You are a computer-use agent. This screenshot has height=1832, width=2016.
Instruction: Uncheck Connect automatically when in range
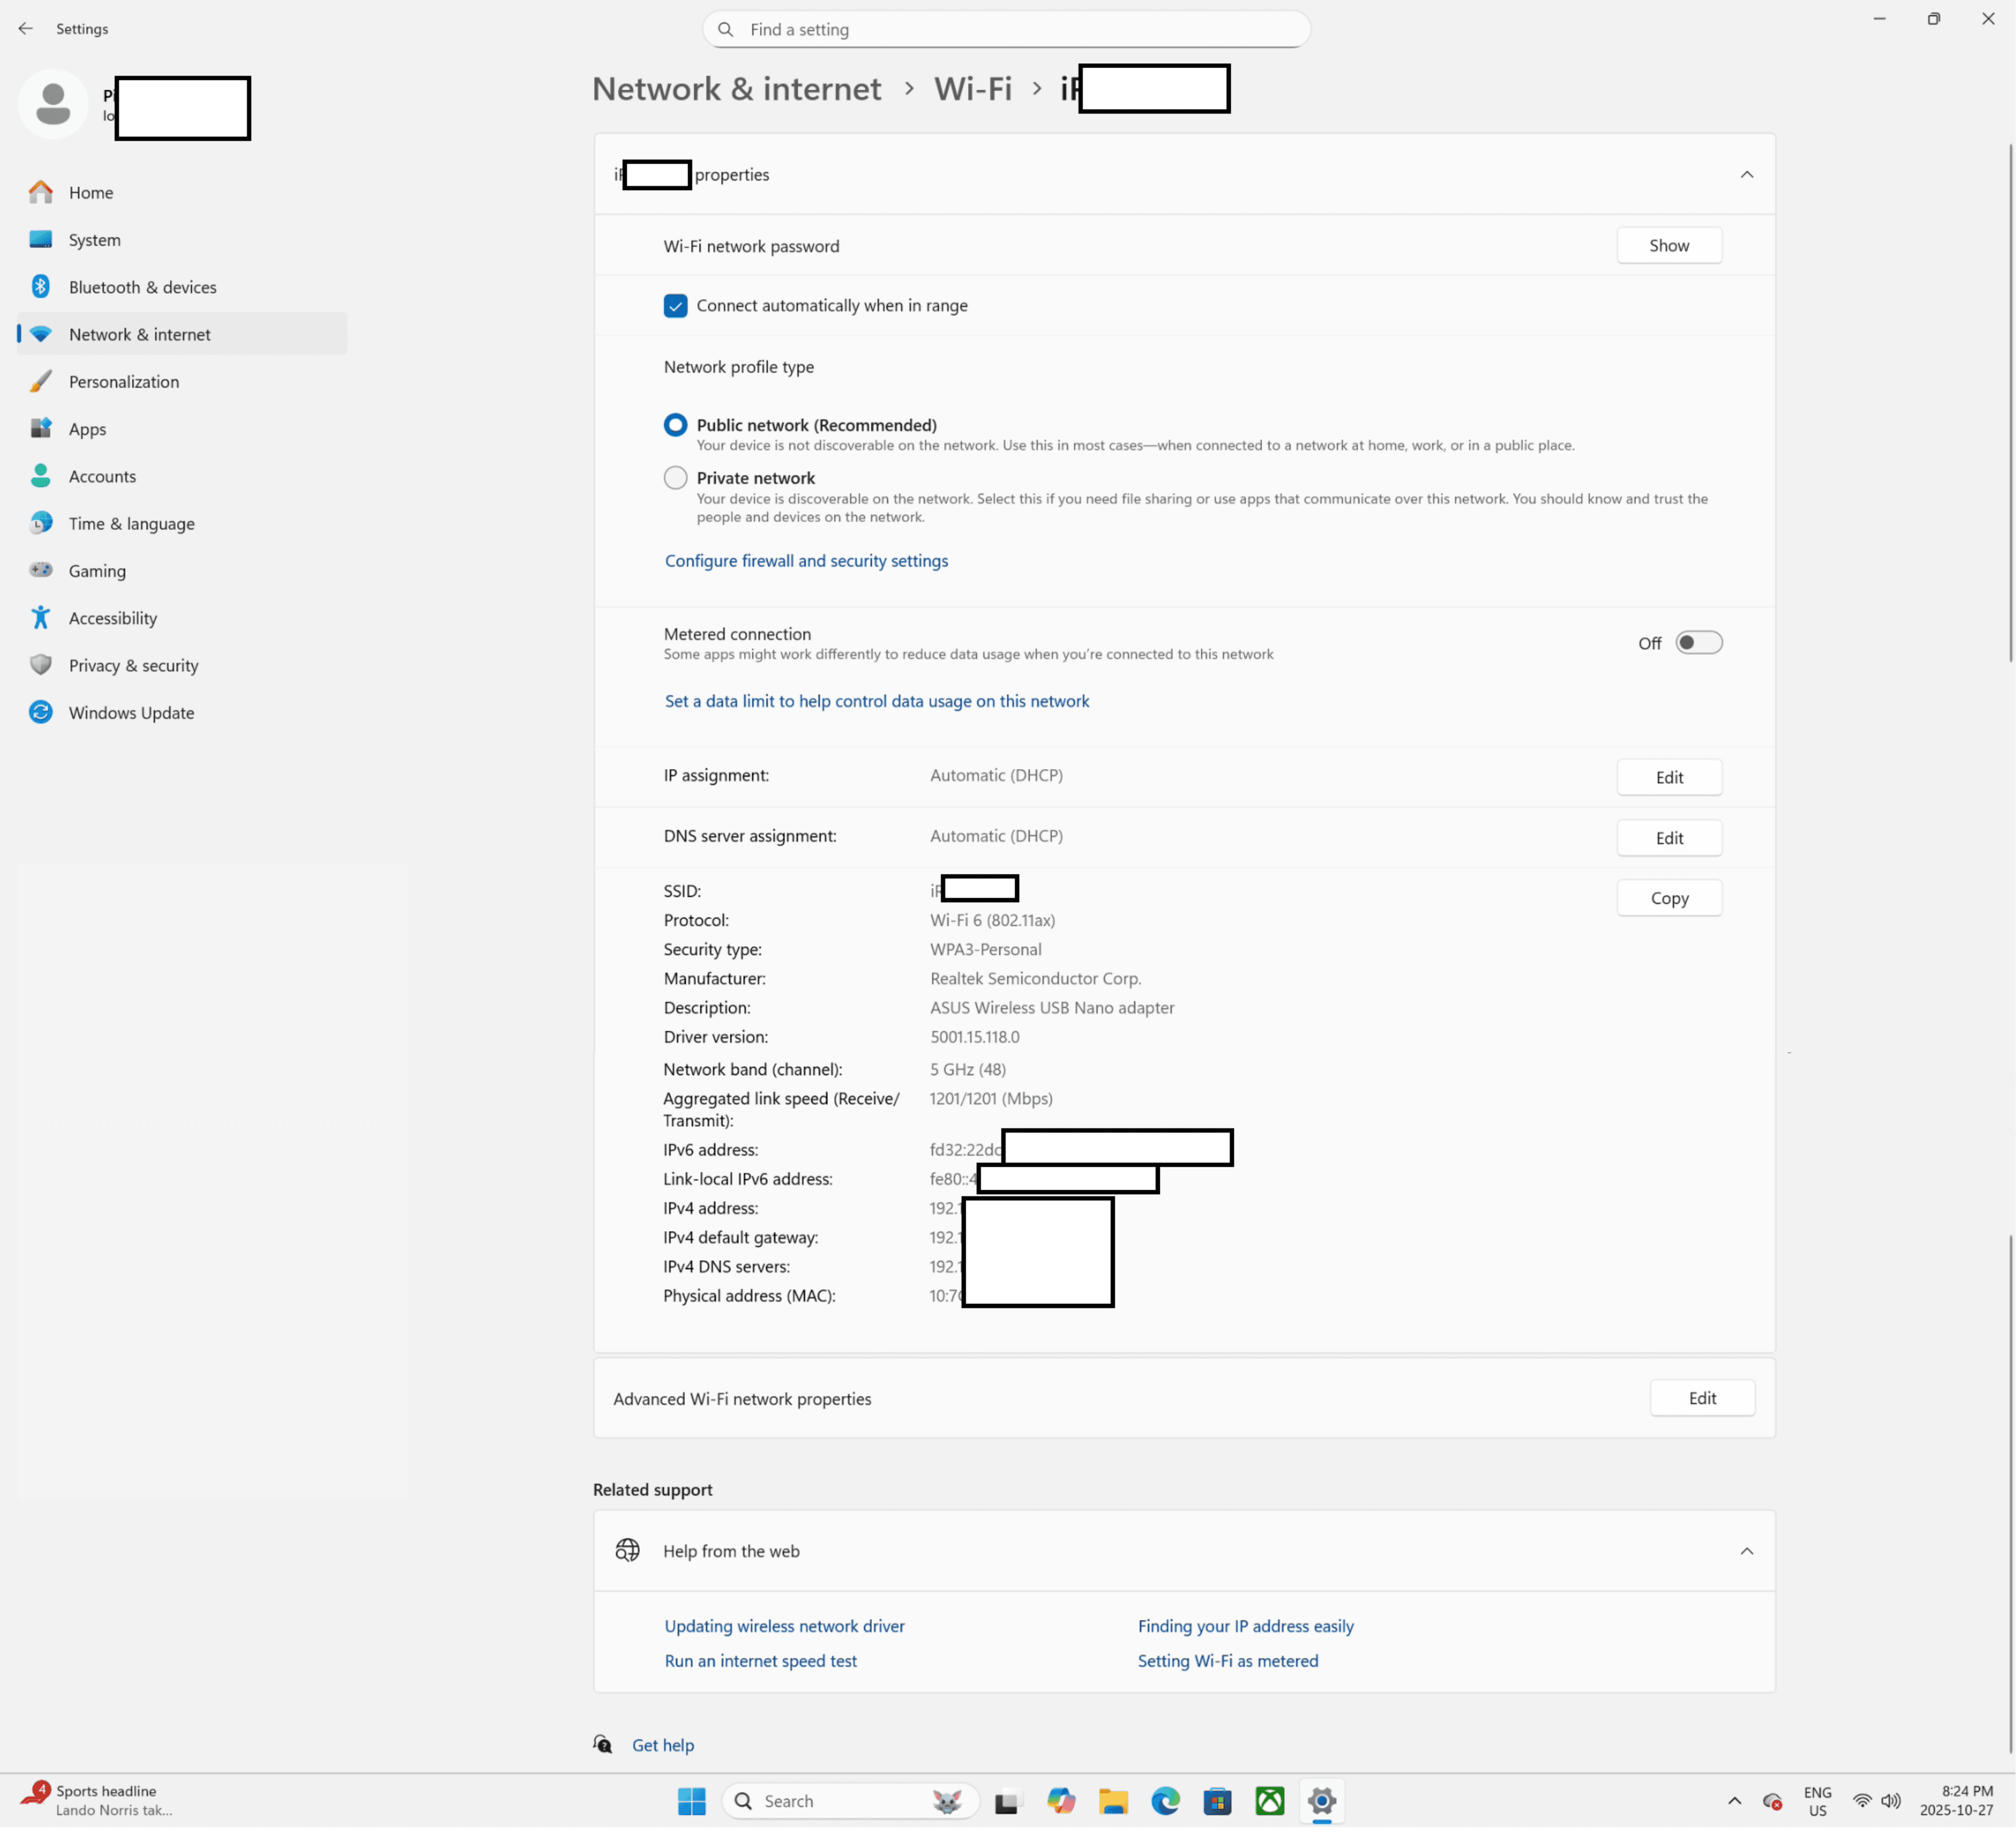click(x=676, y=306)
